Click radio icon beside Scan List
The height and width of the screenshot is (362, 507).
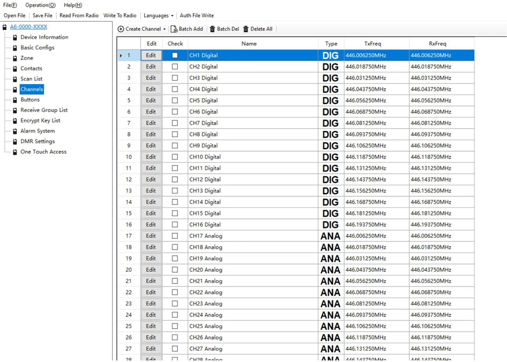click(15, 79)
